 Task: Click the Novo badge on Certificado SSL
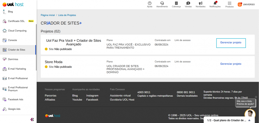(x=31, y=21)
